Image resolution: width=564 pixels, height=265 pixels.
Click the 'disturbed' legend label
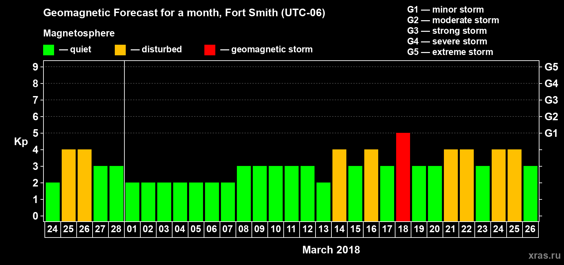point(162,49)
